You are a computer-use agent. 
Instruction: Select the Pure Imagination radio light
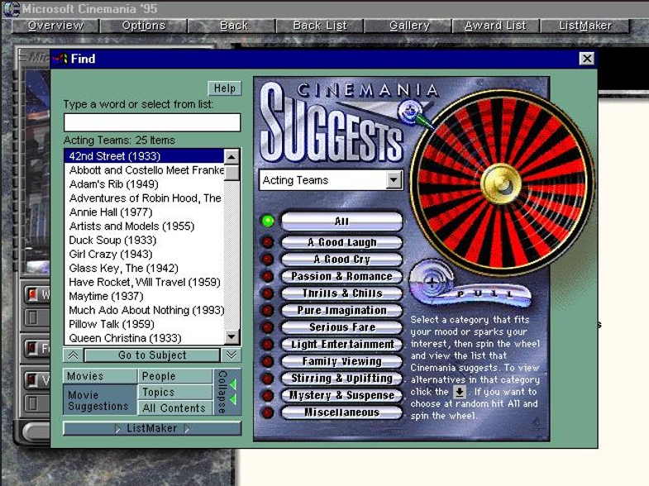(268, 310)
